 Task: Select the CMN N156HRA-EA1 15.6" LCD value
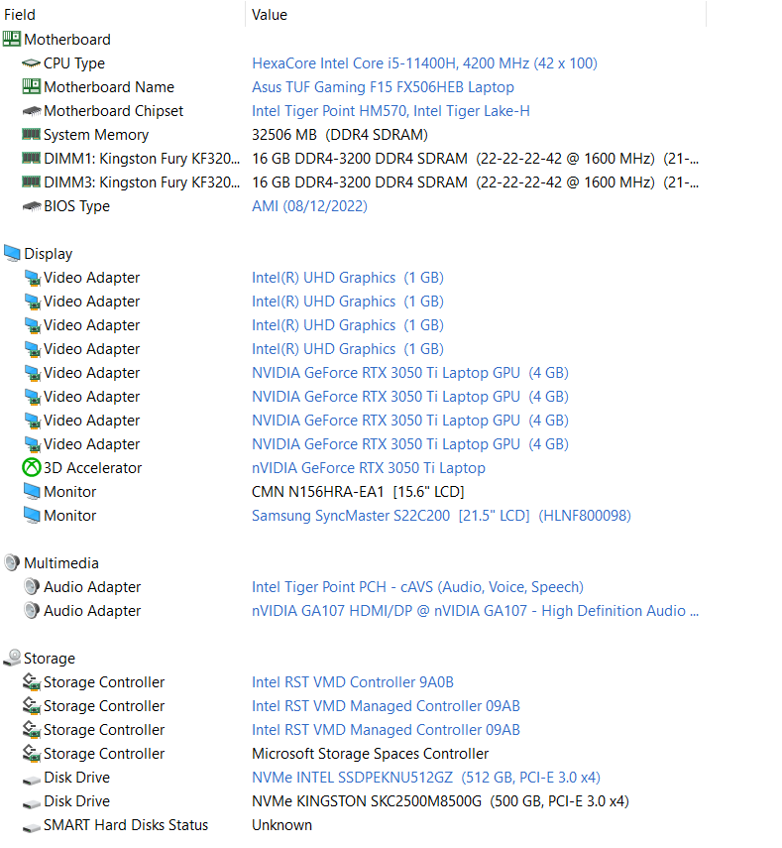(x=359, y=492)
